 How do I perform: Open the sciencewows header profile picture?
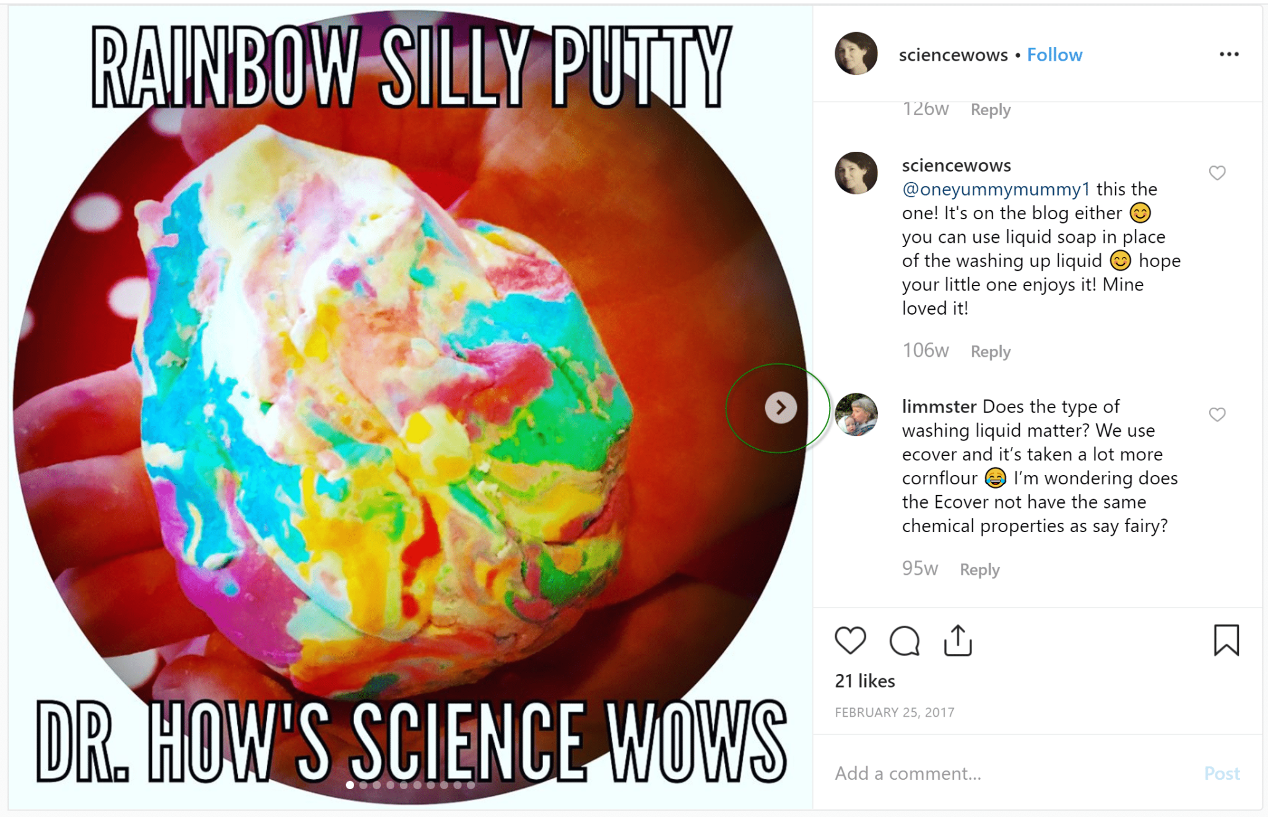pos(856,54)
